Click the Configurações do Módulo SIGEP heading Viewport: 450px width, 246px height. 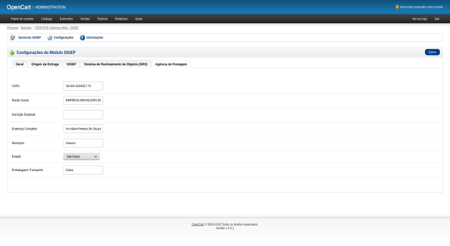[x=46, y=53]
